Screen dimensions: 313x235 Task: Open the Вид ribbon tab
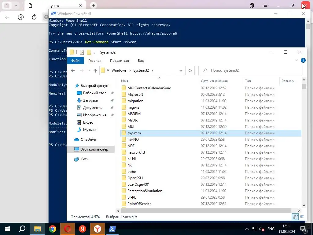click(x=141, y=61)
